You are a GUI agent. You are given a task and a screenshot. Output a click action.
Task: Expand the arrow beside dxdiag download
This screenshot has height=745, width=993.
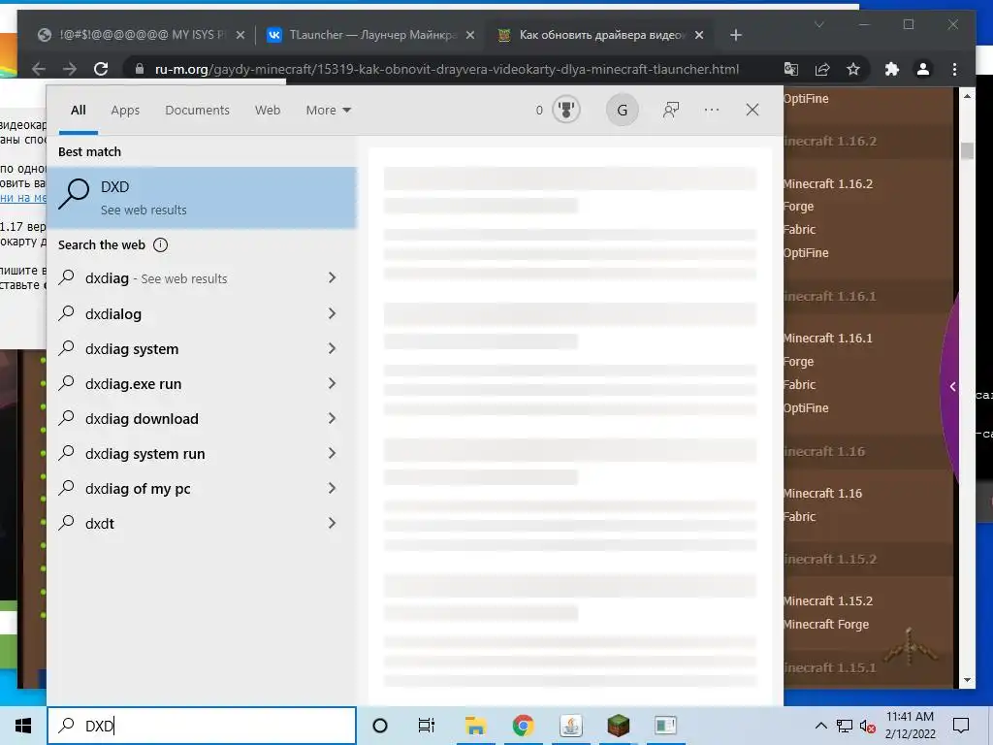(332, 417)
